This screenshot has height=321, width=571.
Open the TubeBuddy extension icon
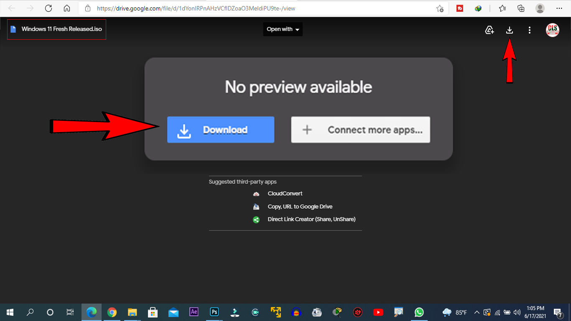coord(459,8)
